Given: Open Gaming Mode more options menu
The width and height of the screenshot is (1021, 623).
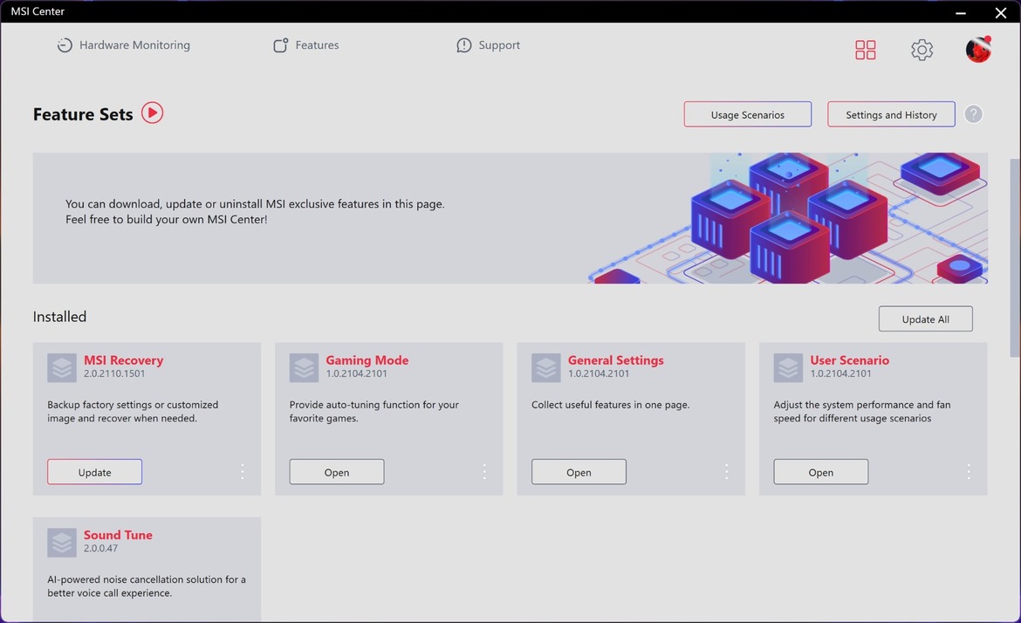Looking at the screenshot, I should pyautogui.click(x=484, y=471).
